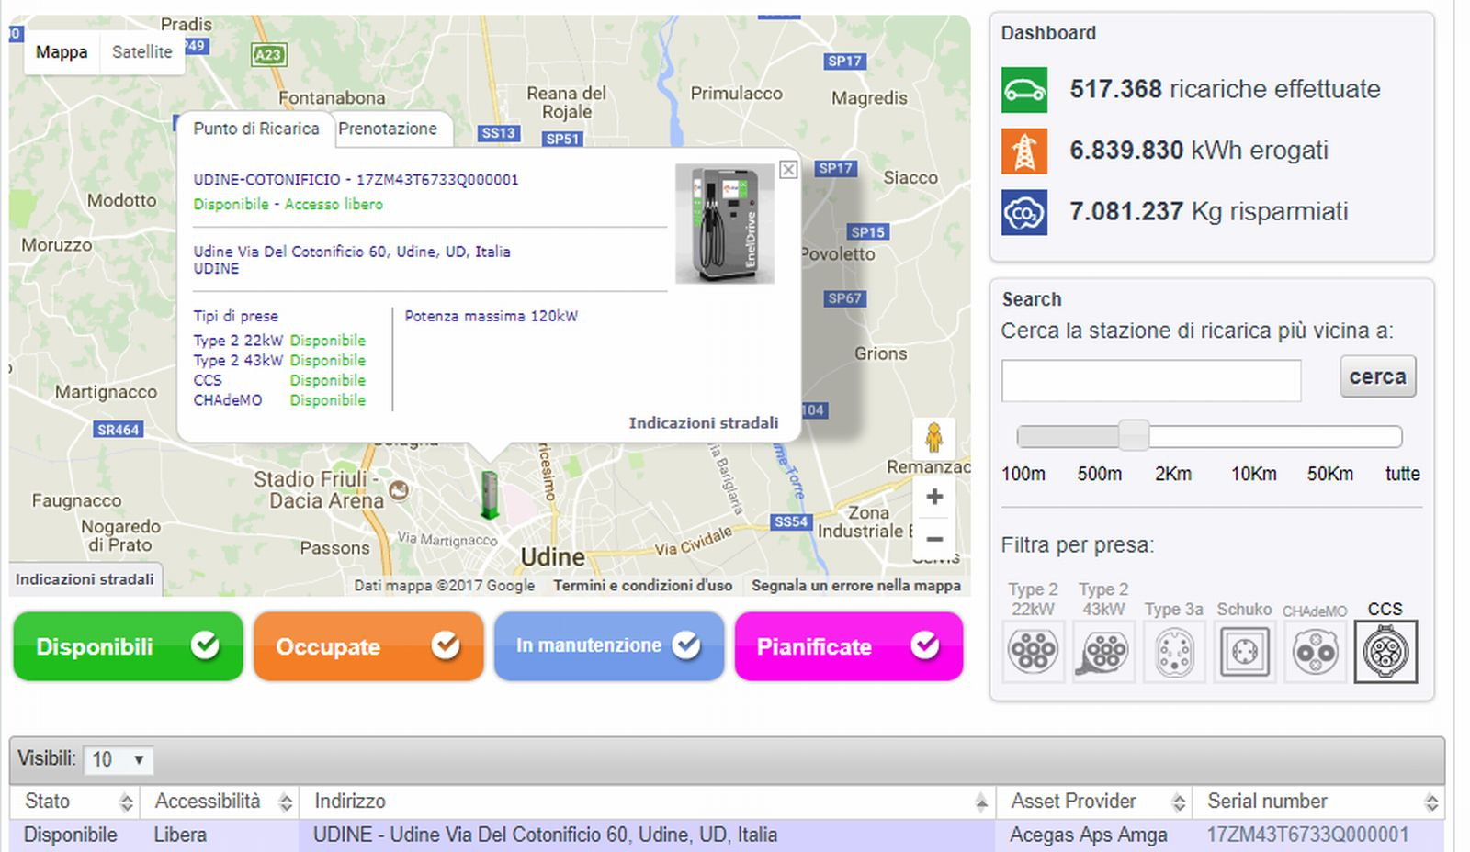The image size is (1470, 852).
Task: Select the Type 2 22kW socket filter icon
Action: tap(1034, 652)
